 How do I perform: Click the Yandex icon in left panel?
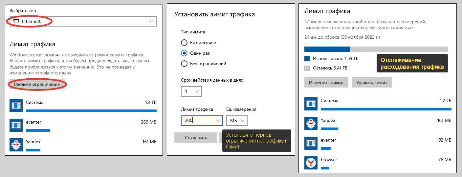16,145
